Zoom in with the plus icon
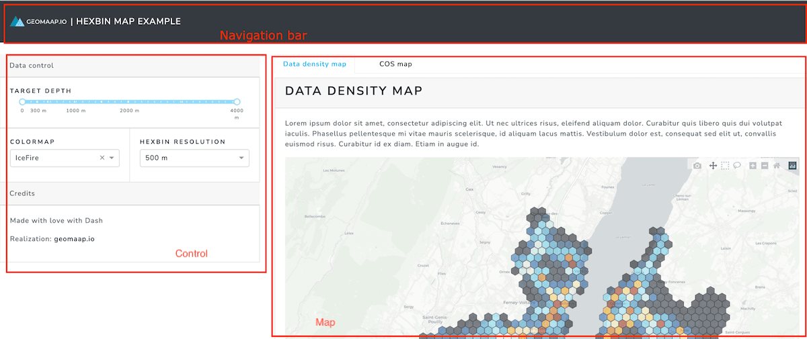 tap(753, 166)
